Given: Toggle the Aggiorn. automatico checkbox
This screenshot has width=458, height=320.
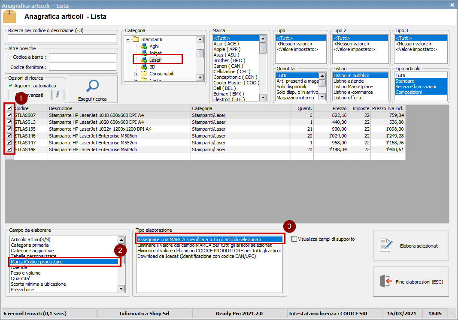Looking at the screenshot, I should click(x=10, y=85).
